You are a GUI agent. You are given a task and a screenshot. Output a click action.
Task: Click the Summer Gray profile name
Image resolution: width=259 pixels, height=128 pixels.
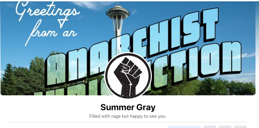128,107
